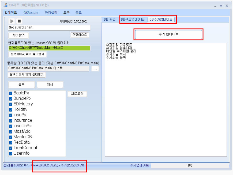Viewport: 233px width, 175px height.
Task: Click the status bar version text 관리툴(2022.07.14)
Action: pyautogui.click(x=18, y=165)
